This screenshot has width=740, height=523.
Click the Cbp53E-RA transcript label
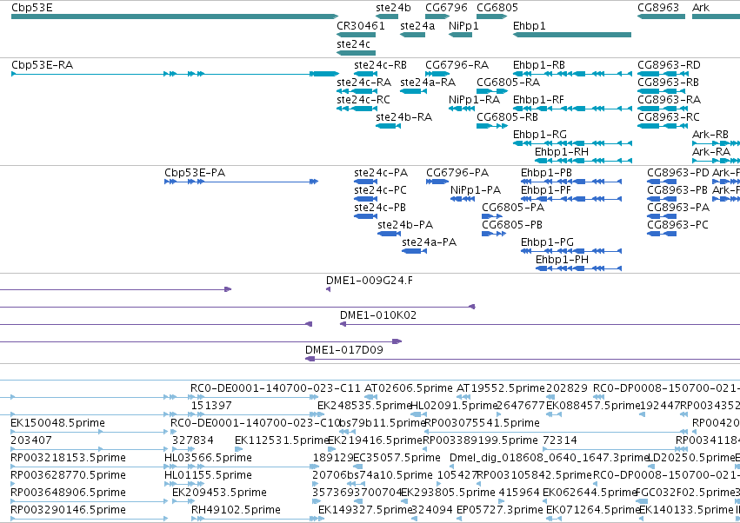42,65
